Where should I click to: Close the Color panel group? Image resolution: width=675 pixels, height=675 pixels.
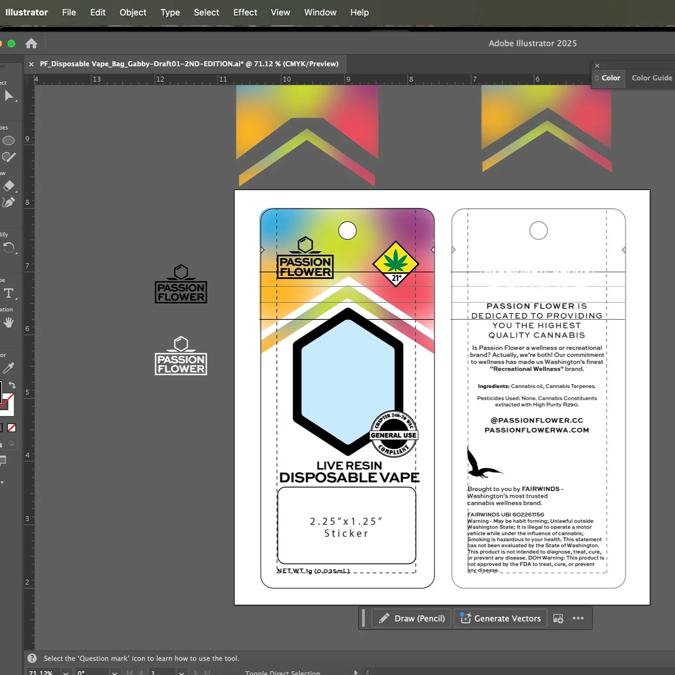(x=597, y=66)
